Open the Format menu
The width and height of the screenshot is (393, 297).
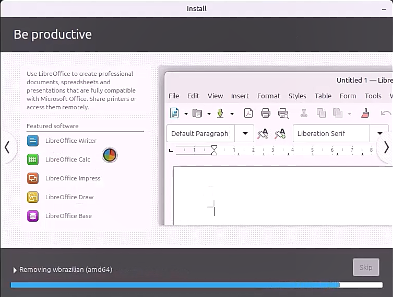(268, 96)
